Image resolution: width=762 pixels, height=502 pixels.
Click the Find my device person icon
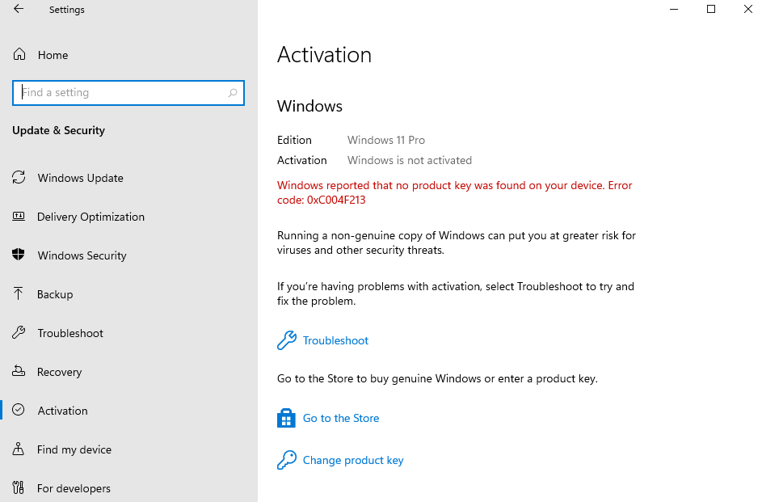[x=19, y=449]
